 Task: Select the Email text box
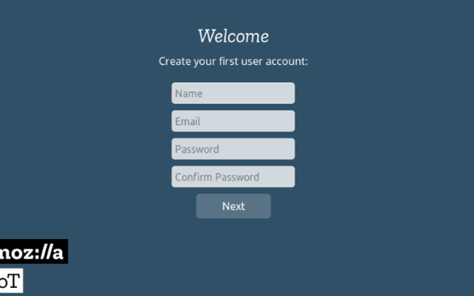coord(233,121)
